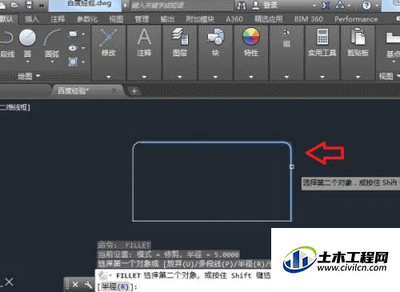Click the A360 triangle icon in the title bar
Screen dimensions: 400x292
pos(340,5)
